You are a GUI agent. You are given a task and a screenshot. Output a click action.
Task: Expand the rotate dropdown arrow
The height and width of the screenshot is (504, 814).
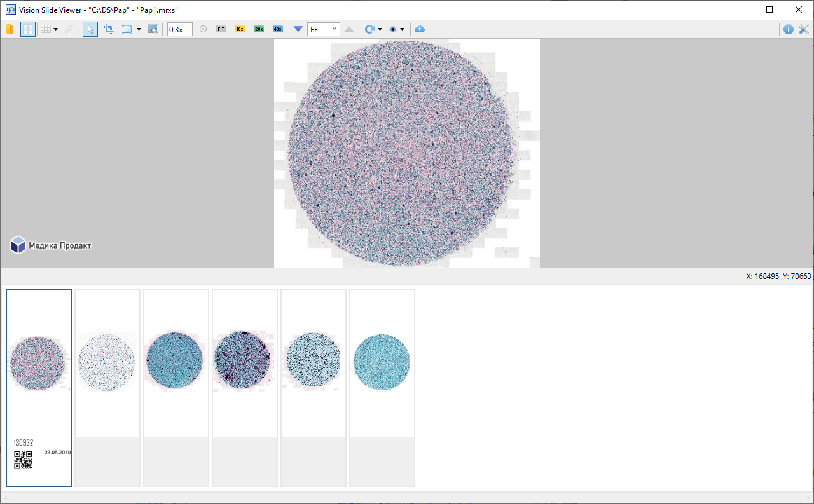(x=380, y=29)
